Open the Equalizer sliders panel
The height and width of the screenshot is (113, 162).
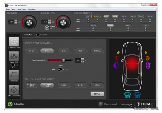[14, 56]
